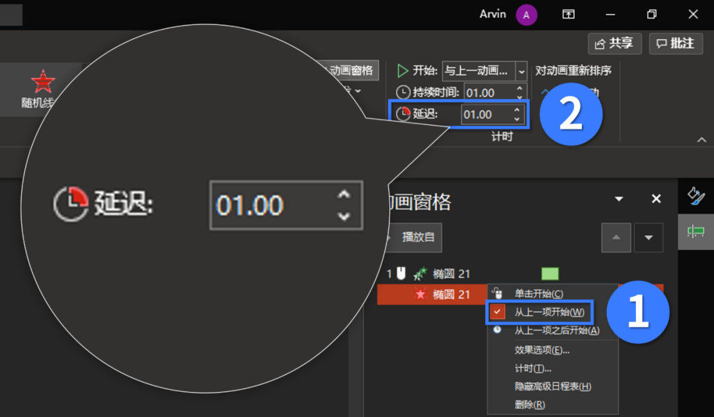Select the highlighted red 椭圆 21 animation row
Image resolution: width=714 pixels, height=417 pixels.
point(432,294)
